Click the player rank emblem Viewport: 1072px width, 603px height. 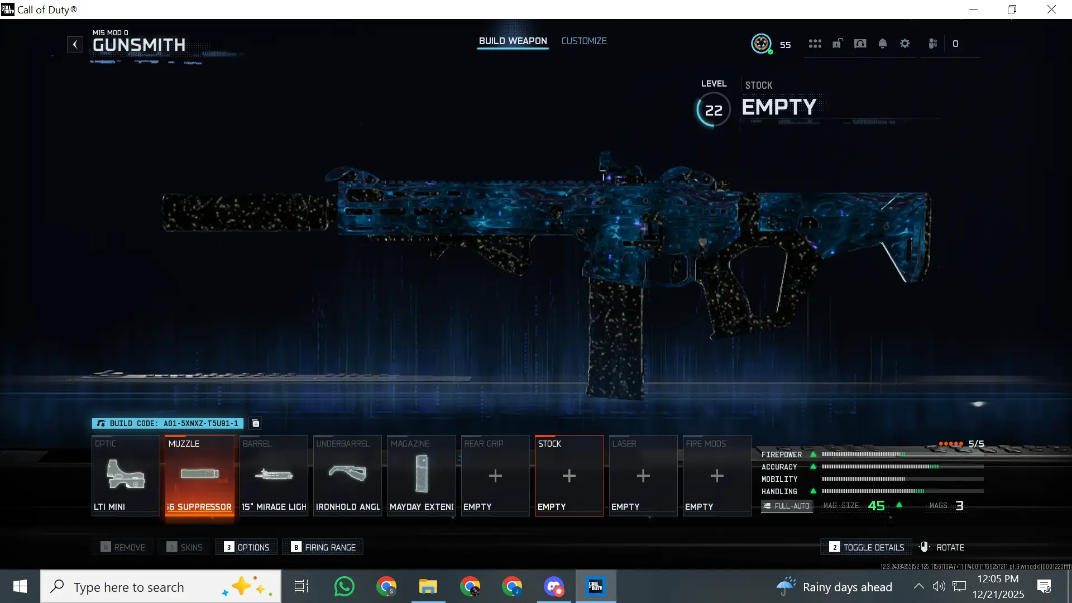point(761,44)
